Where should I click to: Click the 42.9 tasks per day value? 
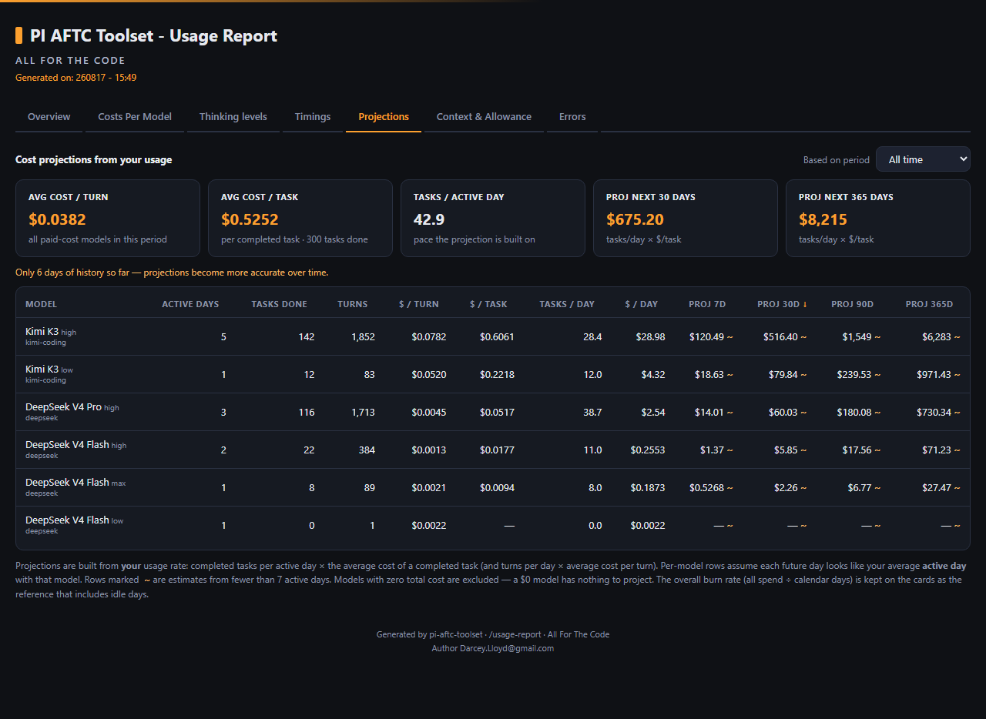(429, 219)
